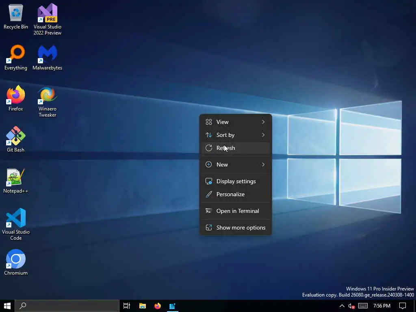Screen dimensions: 416x312
Task: Select the Firefox desktop shortcut
Action: [16, 98]
